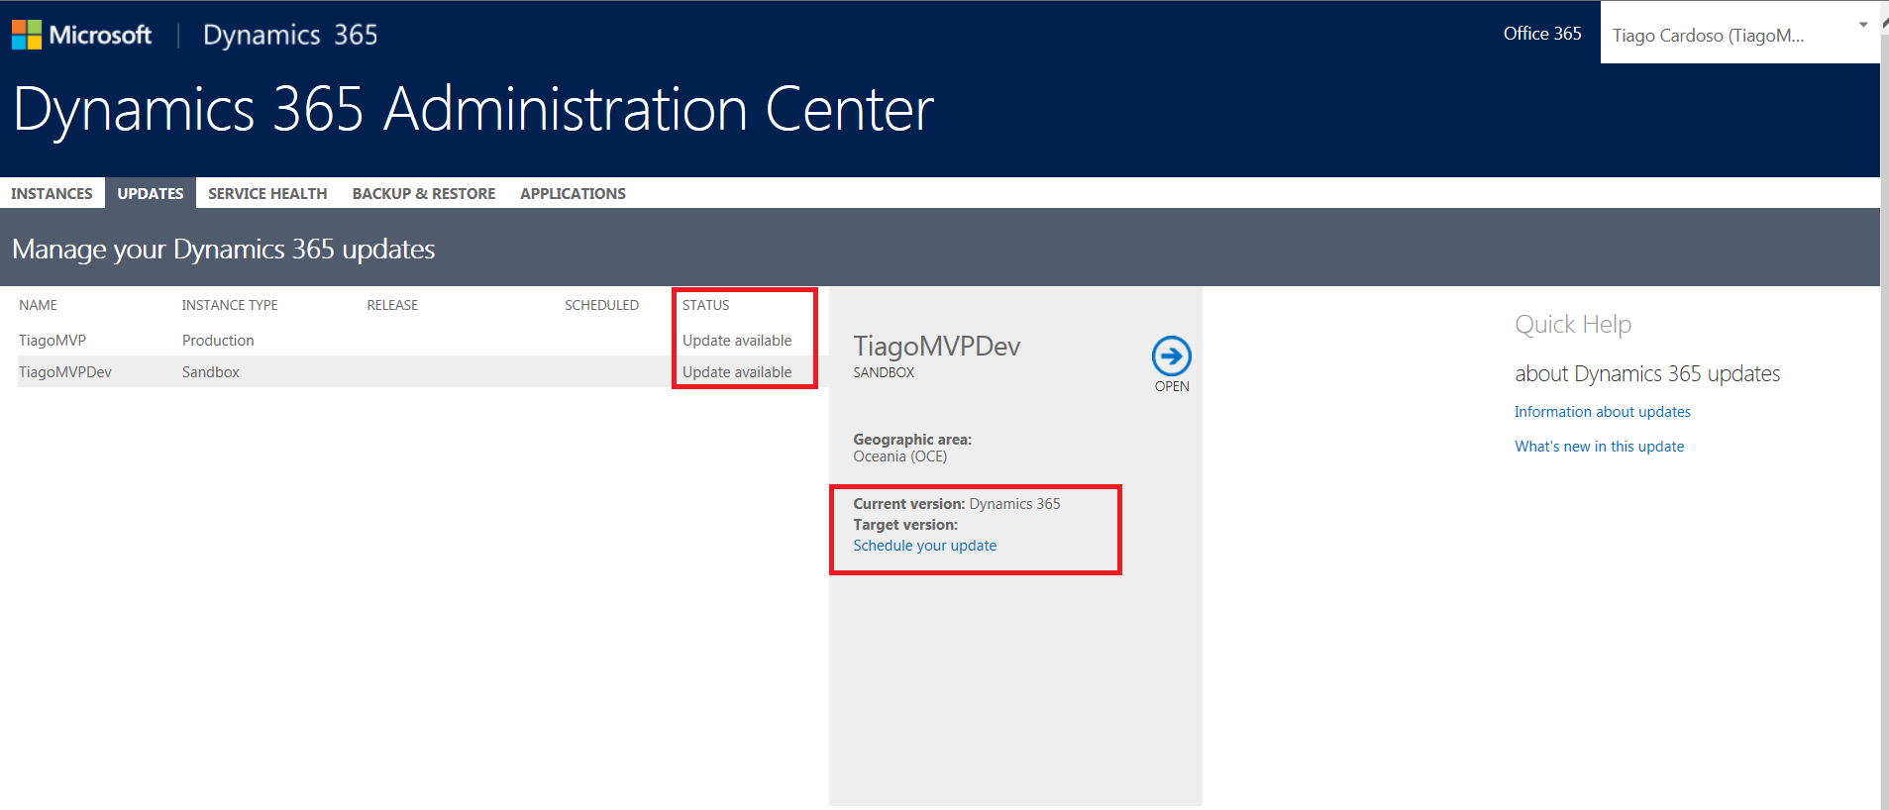
Task: Switch to the Instances tab
Action: 52,193
